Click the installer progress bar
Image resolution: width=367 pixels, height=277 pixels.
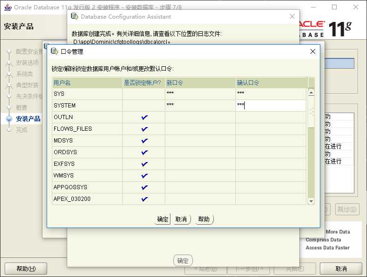coord(339,63)
